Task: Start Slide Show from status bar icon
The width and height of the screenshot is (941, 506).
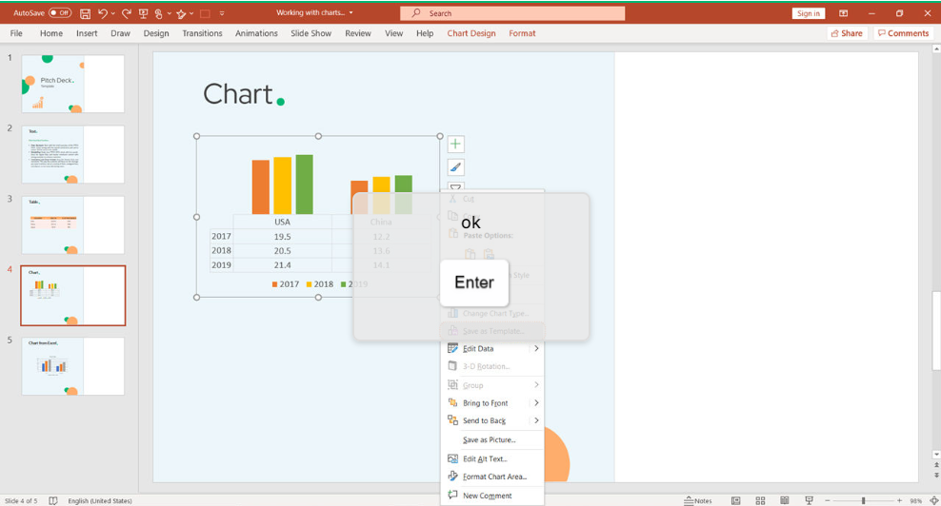Action: [809, 500]
